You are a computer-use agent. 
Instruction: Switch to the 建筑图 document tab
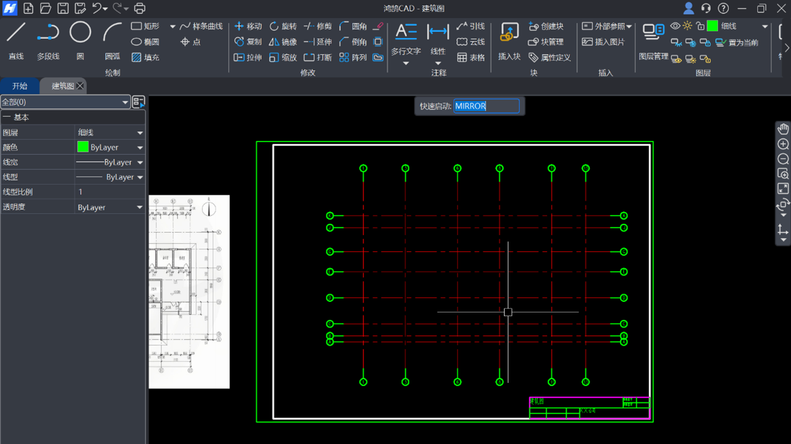[x=62, y=86]
